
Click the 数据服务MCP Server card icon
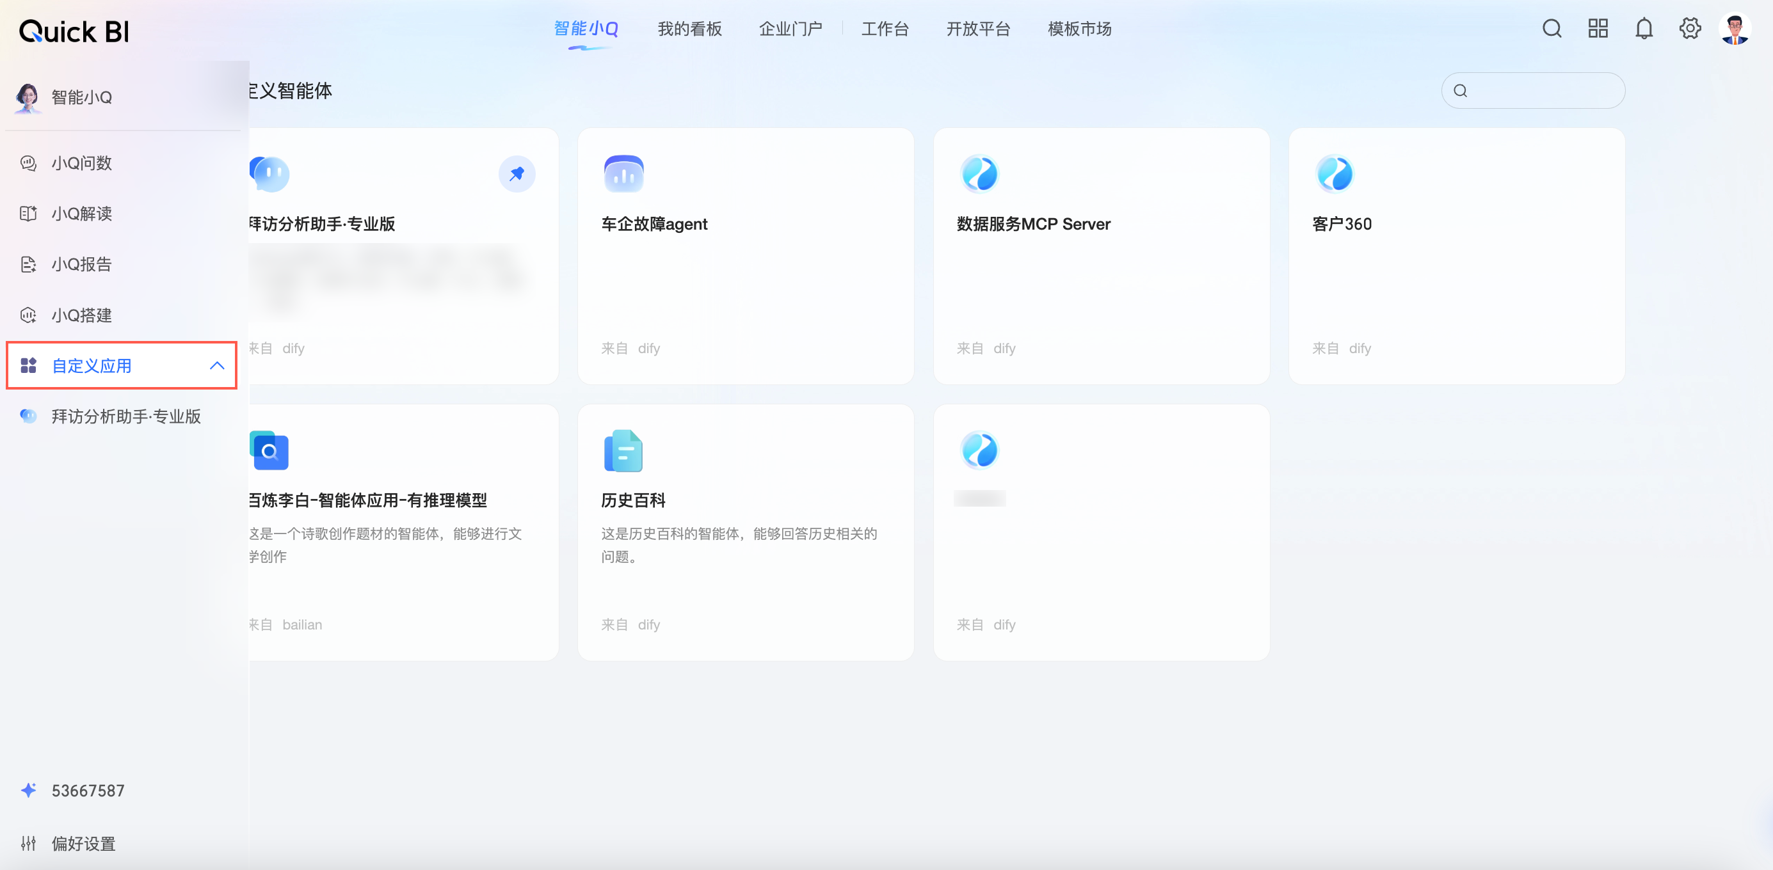pyautogui.click(x=979, y=174)
